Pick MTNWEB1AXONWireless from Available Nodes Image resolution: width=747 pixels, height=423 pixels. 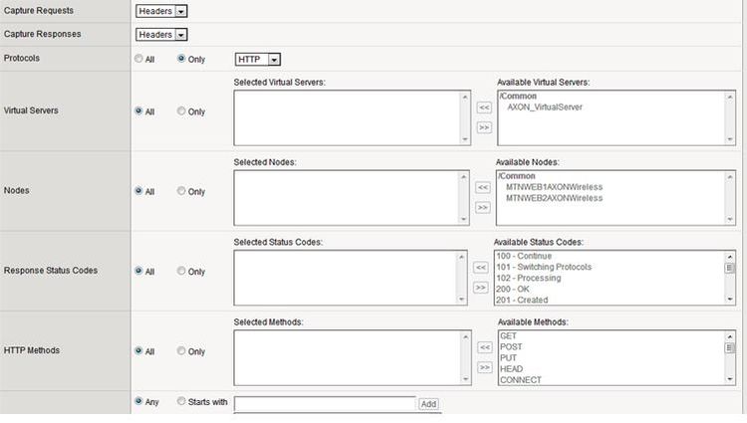point(554,186)
